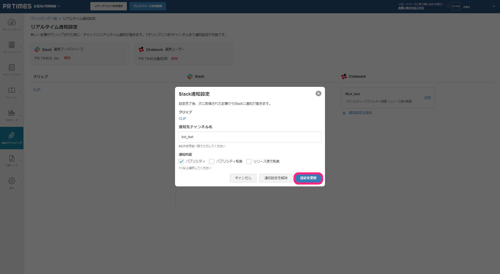Viewport: 500px width, 274px height.
Task: Click プレスリリース新規登録 button
Action: coord(148,6)
